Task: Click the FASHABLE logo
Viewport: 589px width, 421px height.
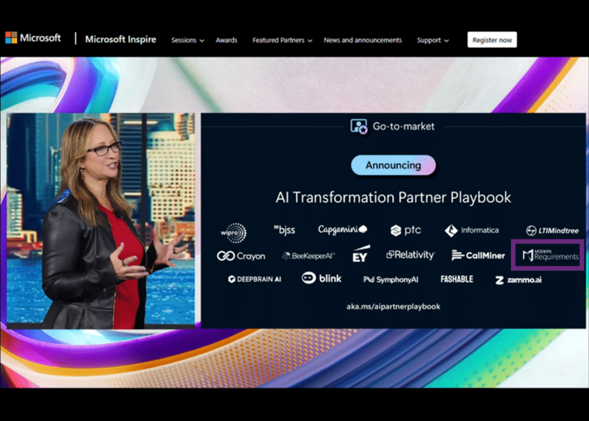Action: [x=457, y=279]
